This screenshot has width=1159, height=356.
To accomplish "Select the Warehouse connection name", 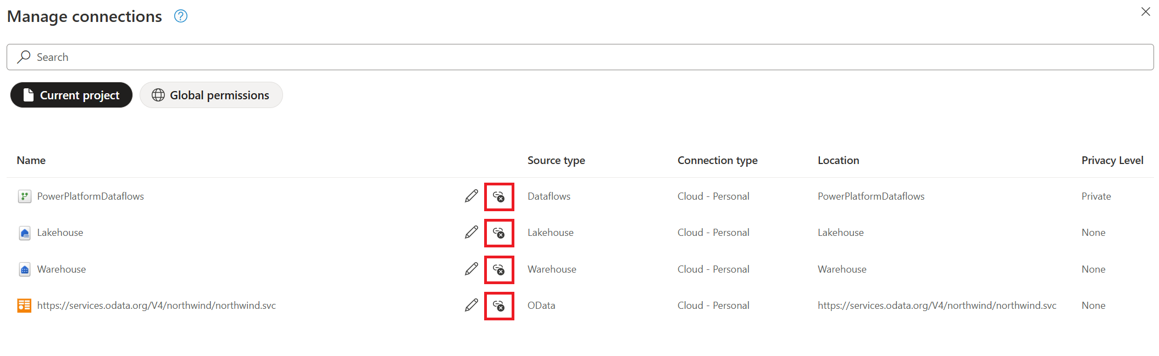I will (62, 269).
